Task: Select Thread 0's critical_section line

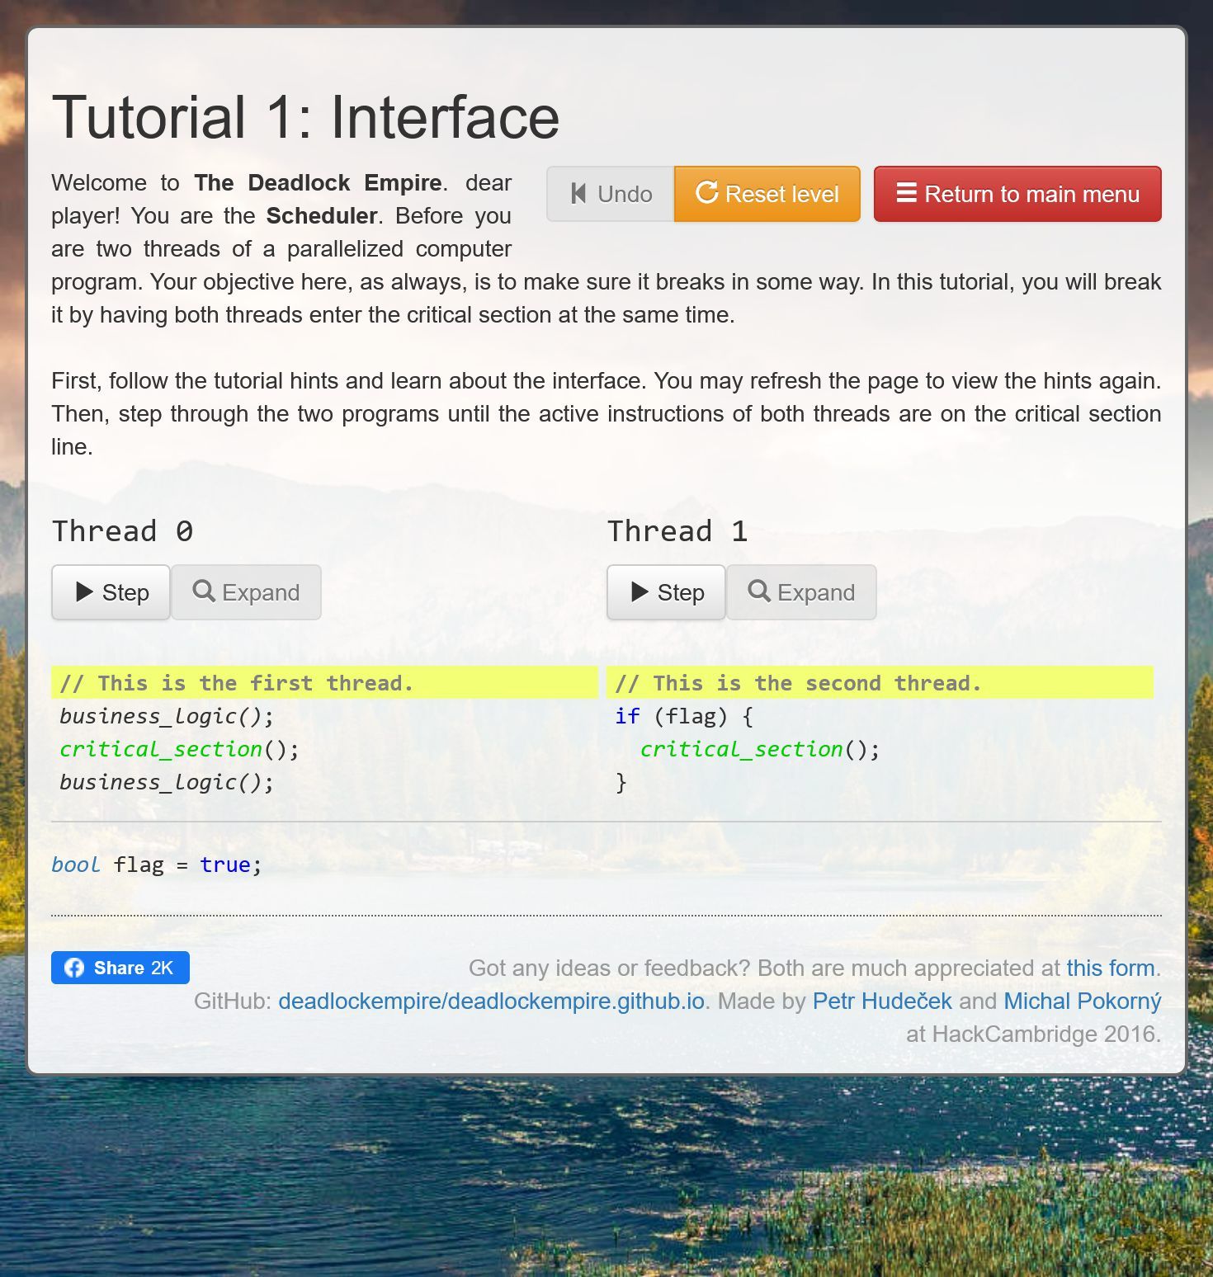Action: (324, 749)
